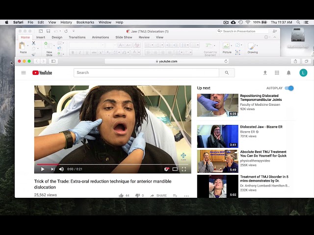The height and width of the screenshot is (235, 314).
Task: Click Search in Presentation field
Action: point(243,31)
